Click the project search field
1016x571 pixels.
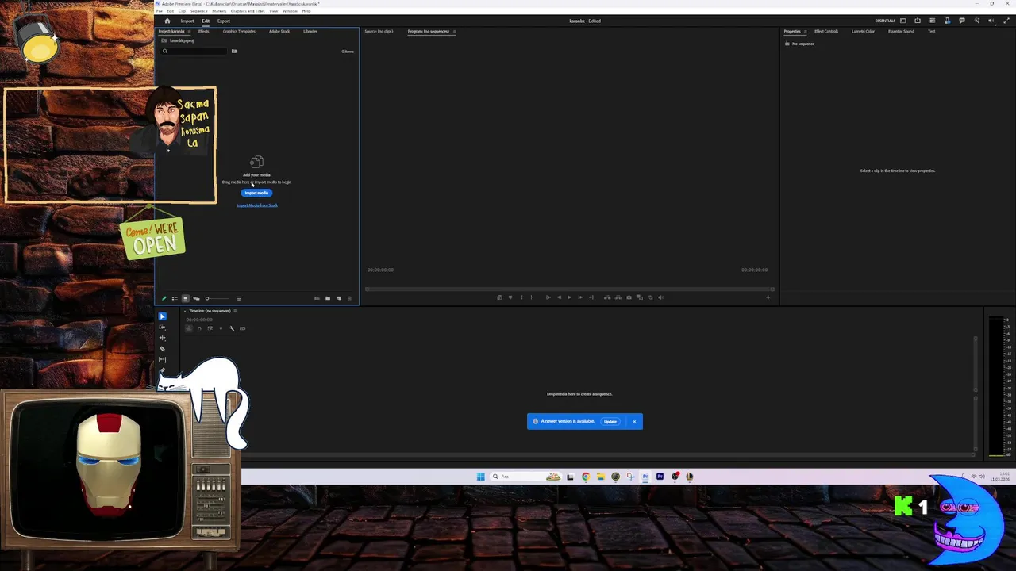[x=194, y=51]
